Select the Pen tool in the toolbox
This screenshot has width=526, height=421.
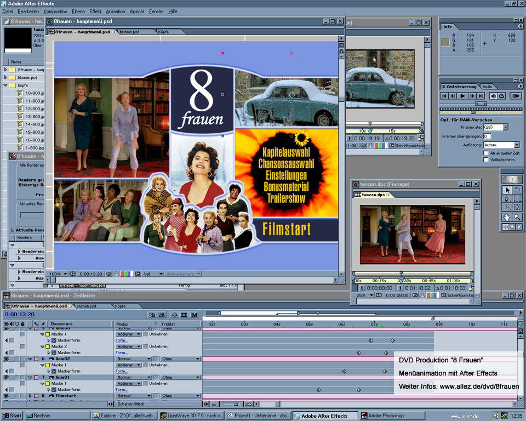pos(507,199)
